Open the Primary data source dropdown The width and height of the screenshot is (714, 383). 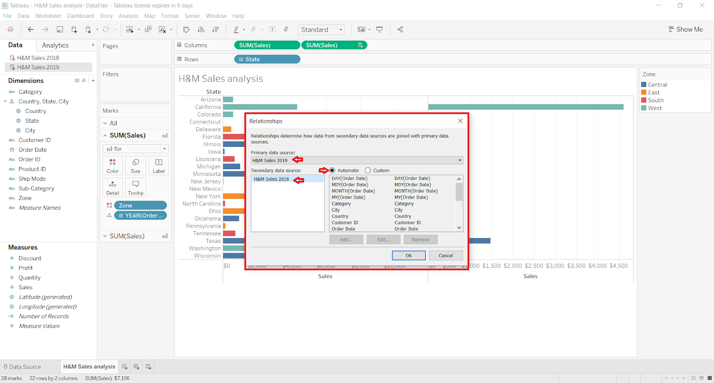(357, 160)
